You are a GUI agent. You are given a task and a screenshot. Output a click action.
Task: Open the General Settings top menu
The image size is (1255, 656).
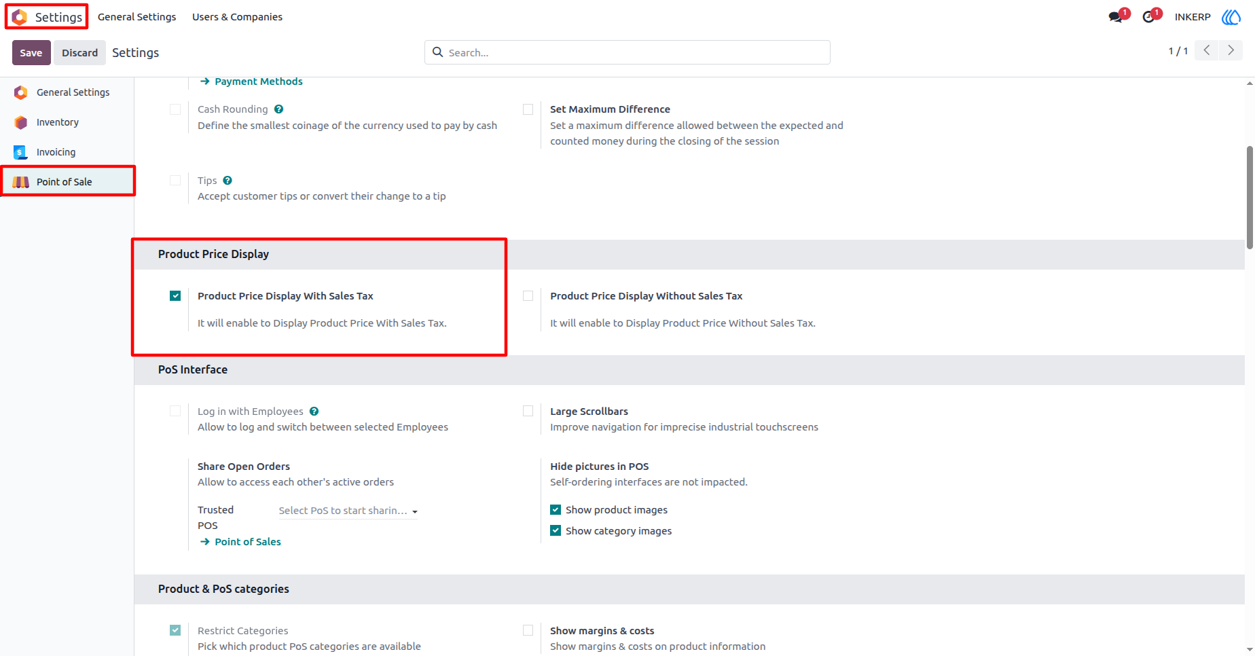[x=137, y=17]
